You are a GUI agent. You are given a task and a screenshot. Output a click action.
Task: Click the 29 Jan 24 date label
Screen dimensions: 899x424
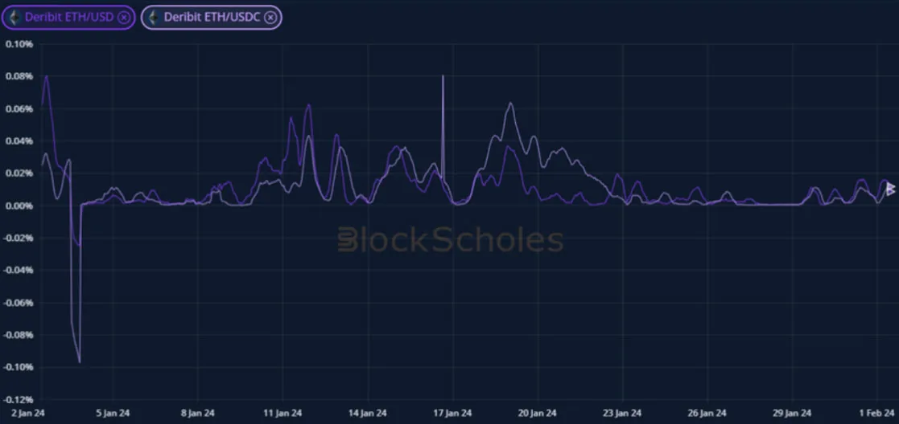pos(792,413)
